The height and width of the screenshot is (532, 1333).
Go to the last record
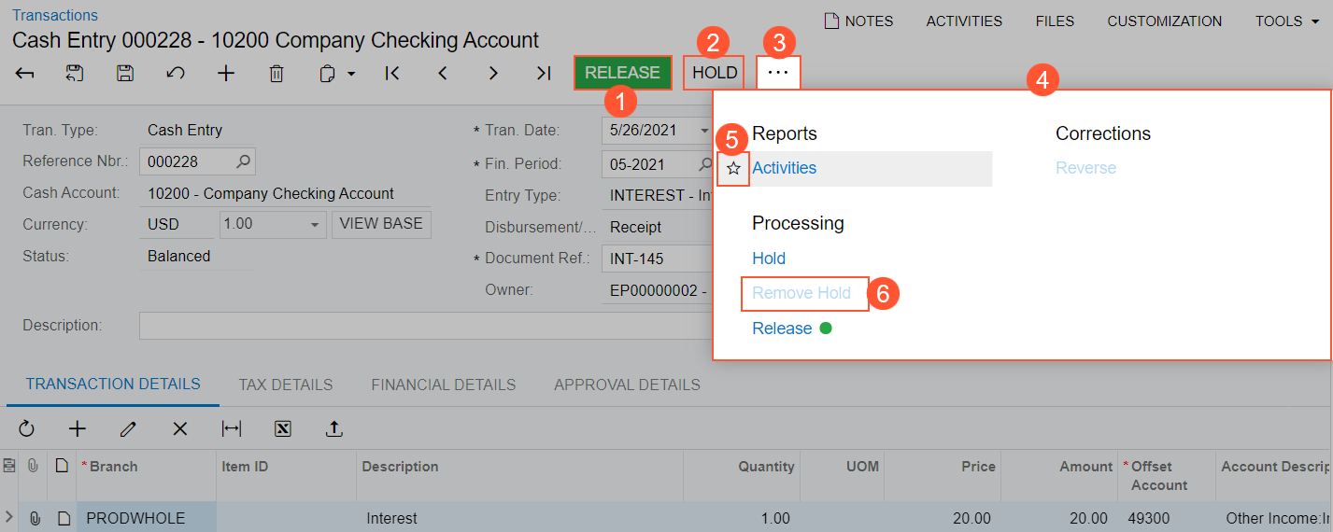pyautogui.click(x=544, y=74)
